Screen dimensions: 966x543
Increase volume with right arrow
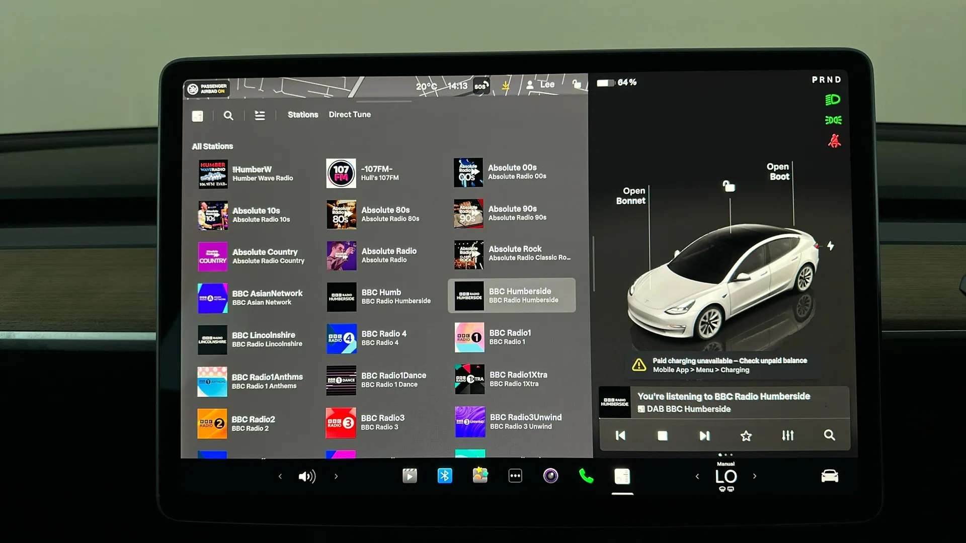point(336,476)
